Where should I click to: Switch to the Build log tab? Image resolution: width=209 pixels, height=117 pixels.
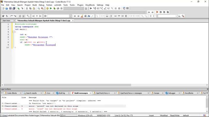(62, 93)
